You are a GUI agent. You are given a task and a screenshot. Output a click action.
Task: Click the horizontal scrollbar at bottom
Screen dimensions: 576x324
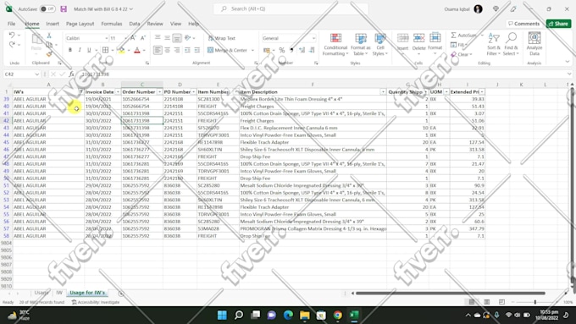pos(451,294)
